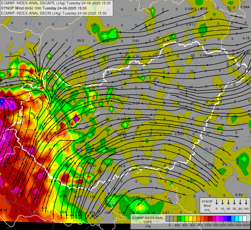Click the '9.06' value on the map
Screen dimensions: 251x230
[65, 103]
